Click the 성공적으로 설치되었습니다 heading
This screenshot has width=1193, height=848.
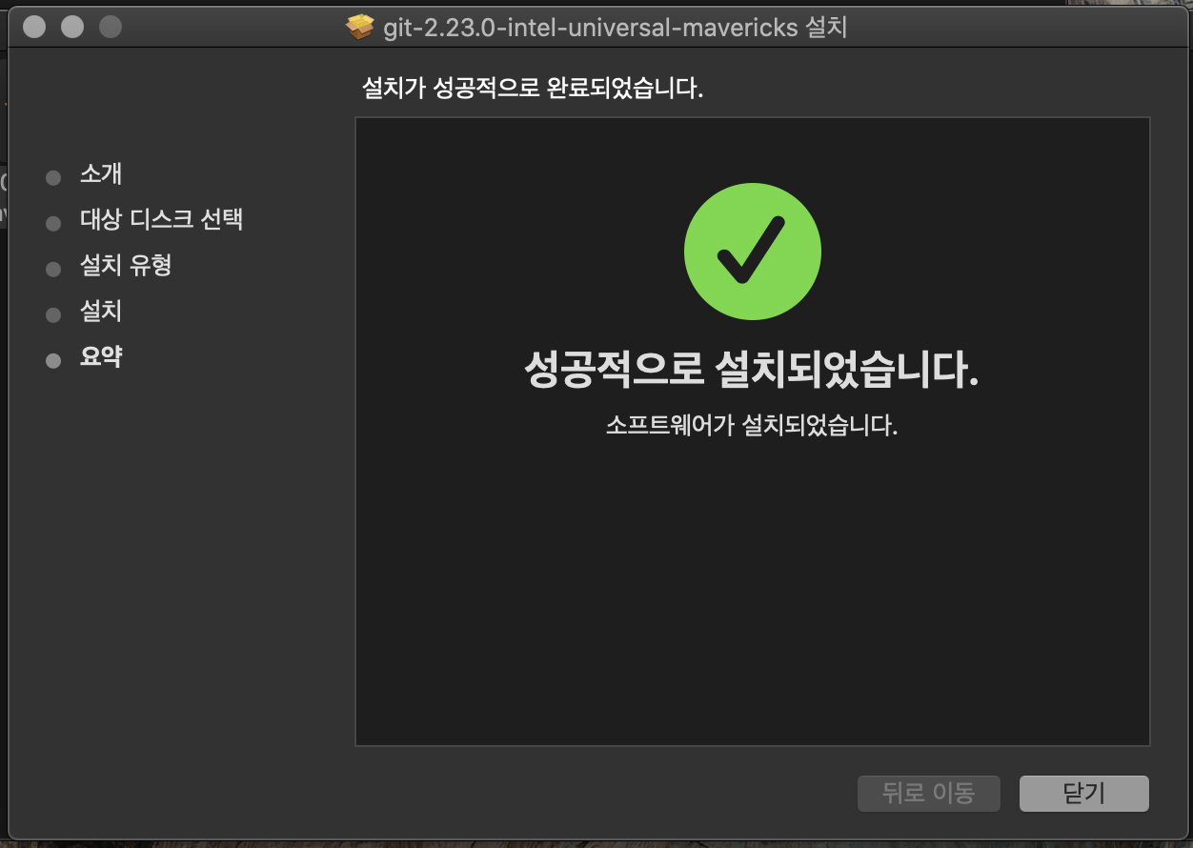(752, 371)
